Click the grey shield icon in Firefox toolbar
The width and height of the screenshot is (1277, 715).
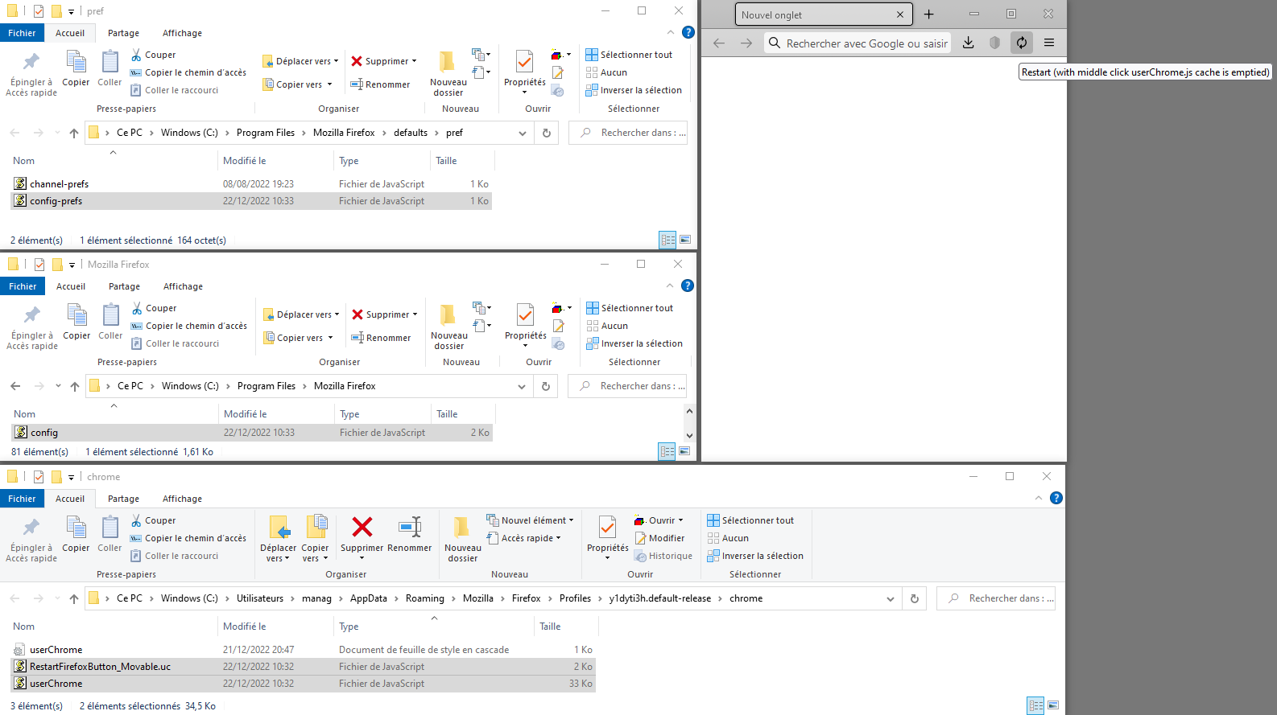click(995, 43)
